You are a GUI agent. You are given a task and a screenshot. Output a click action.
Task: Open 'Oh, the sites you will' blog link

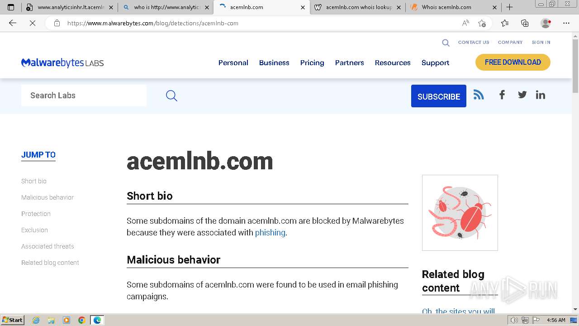pyautogui.click(x=458, y=312)
